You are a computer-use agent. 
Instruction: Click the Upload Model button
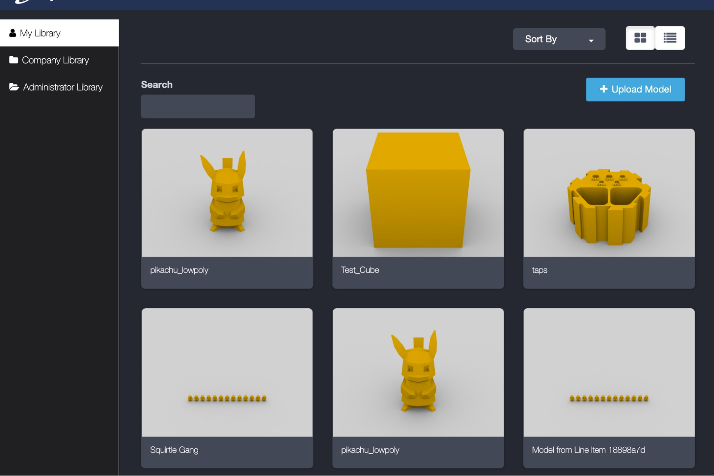coord(635,89)
